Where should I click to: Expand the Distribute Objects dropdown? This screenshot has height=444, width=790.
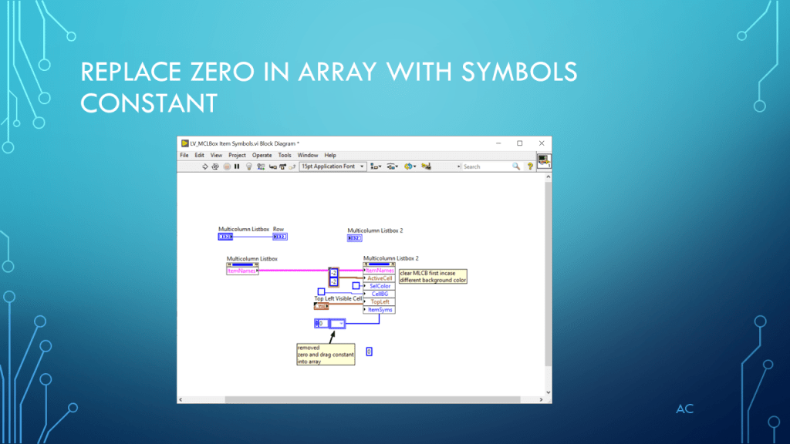coord(392,166)
